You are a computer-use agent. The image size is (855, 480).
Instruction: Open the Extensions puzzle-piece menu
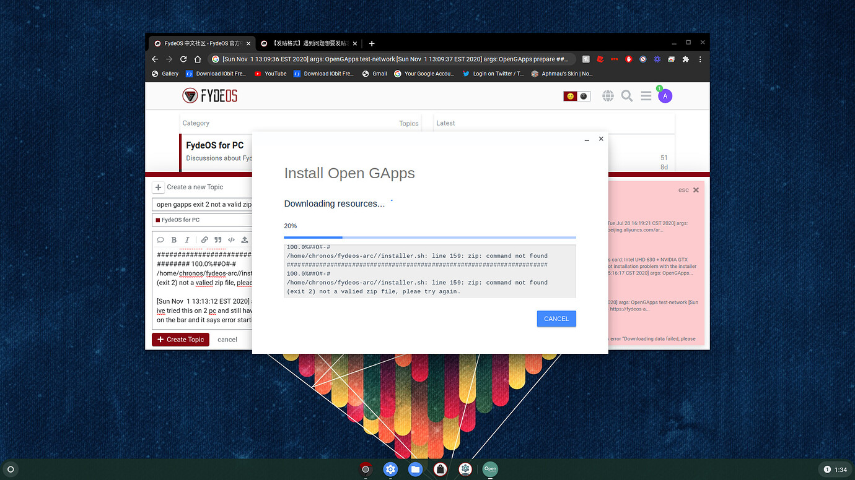click(686, 59)
